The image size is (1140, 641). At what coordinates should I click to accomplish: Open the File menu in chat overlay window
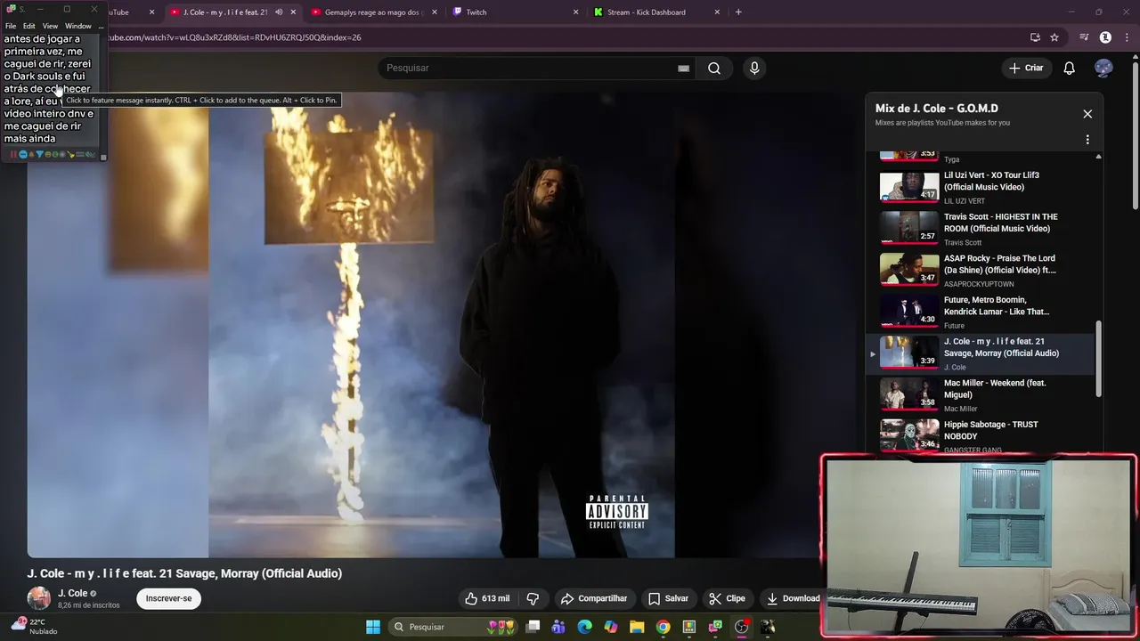point(11,26)
